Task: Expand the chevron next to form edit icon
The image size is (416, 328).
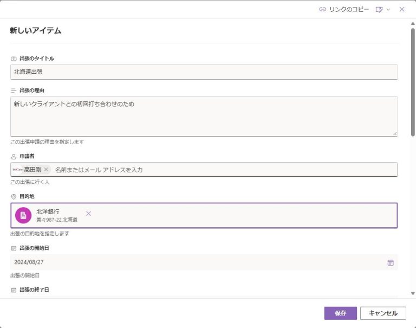Action: pyautogui.click(x=388, y=10)
